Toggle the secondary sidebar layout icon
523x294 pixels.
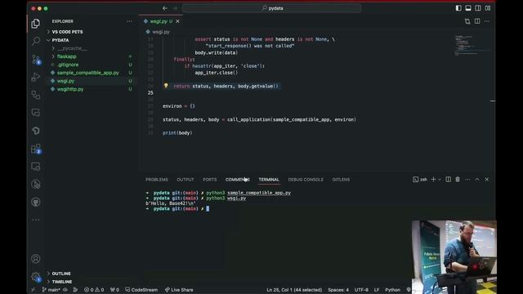[x=478, y=8]
